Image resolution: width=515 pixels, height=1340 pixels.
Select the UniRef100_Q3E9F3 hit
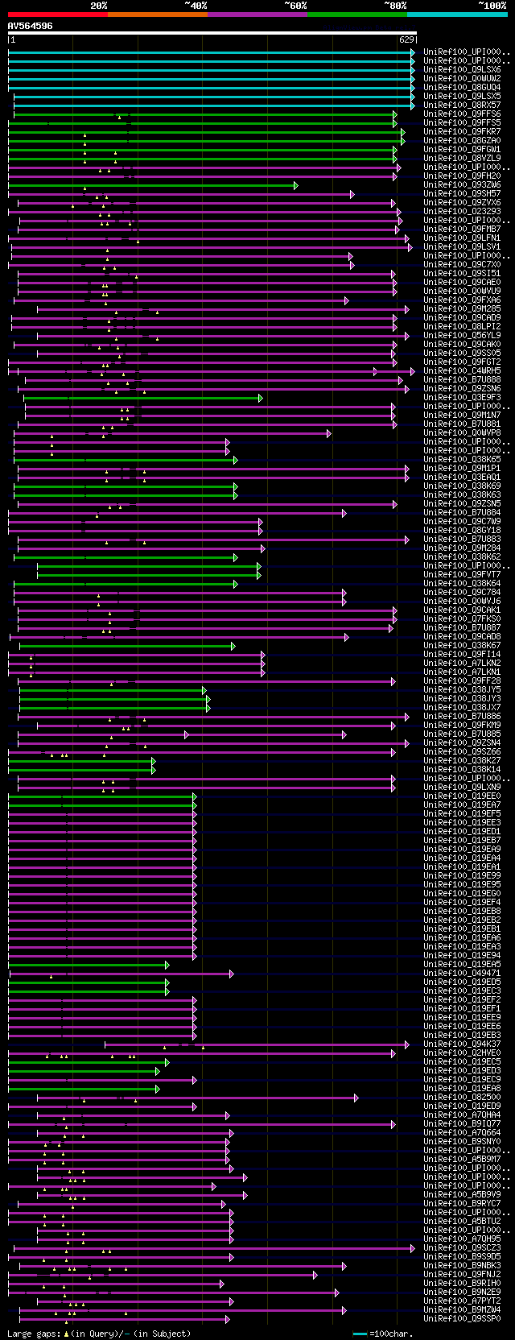(462, 398)
